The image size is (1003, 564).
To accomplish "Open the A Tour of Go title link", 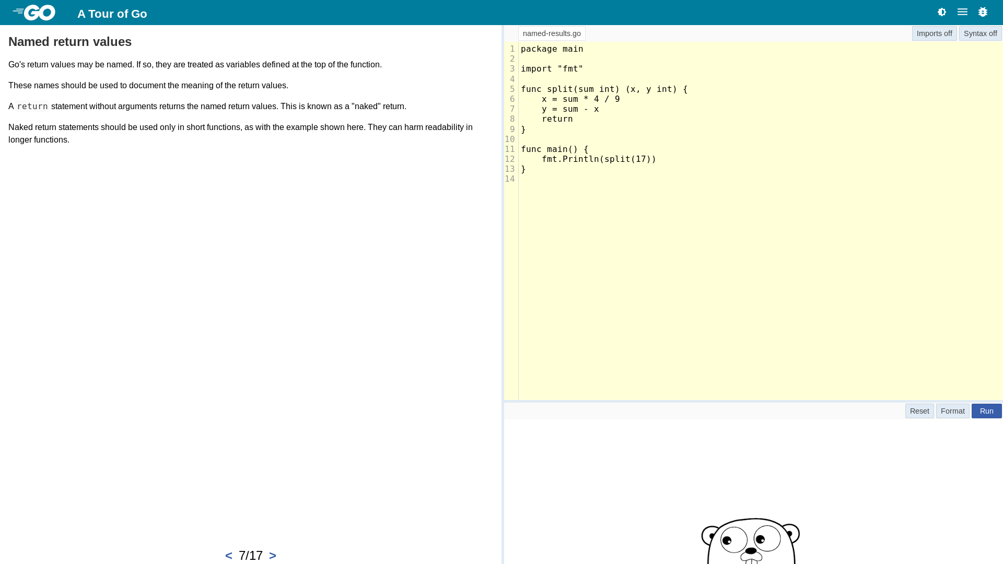I will coord(112,14).
